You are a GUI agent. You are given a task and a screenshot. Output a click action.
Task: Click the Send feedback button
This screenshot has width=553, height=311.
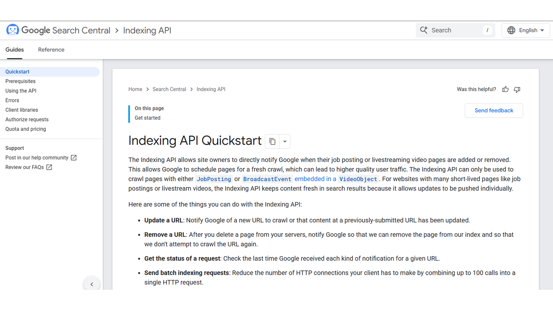(x=494, y=111)
